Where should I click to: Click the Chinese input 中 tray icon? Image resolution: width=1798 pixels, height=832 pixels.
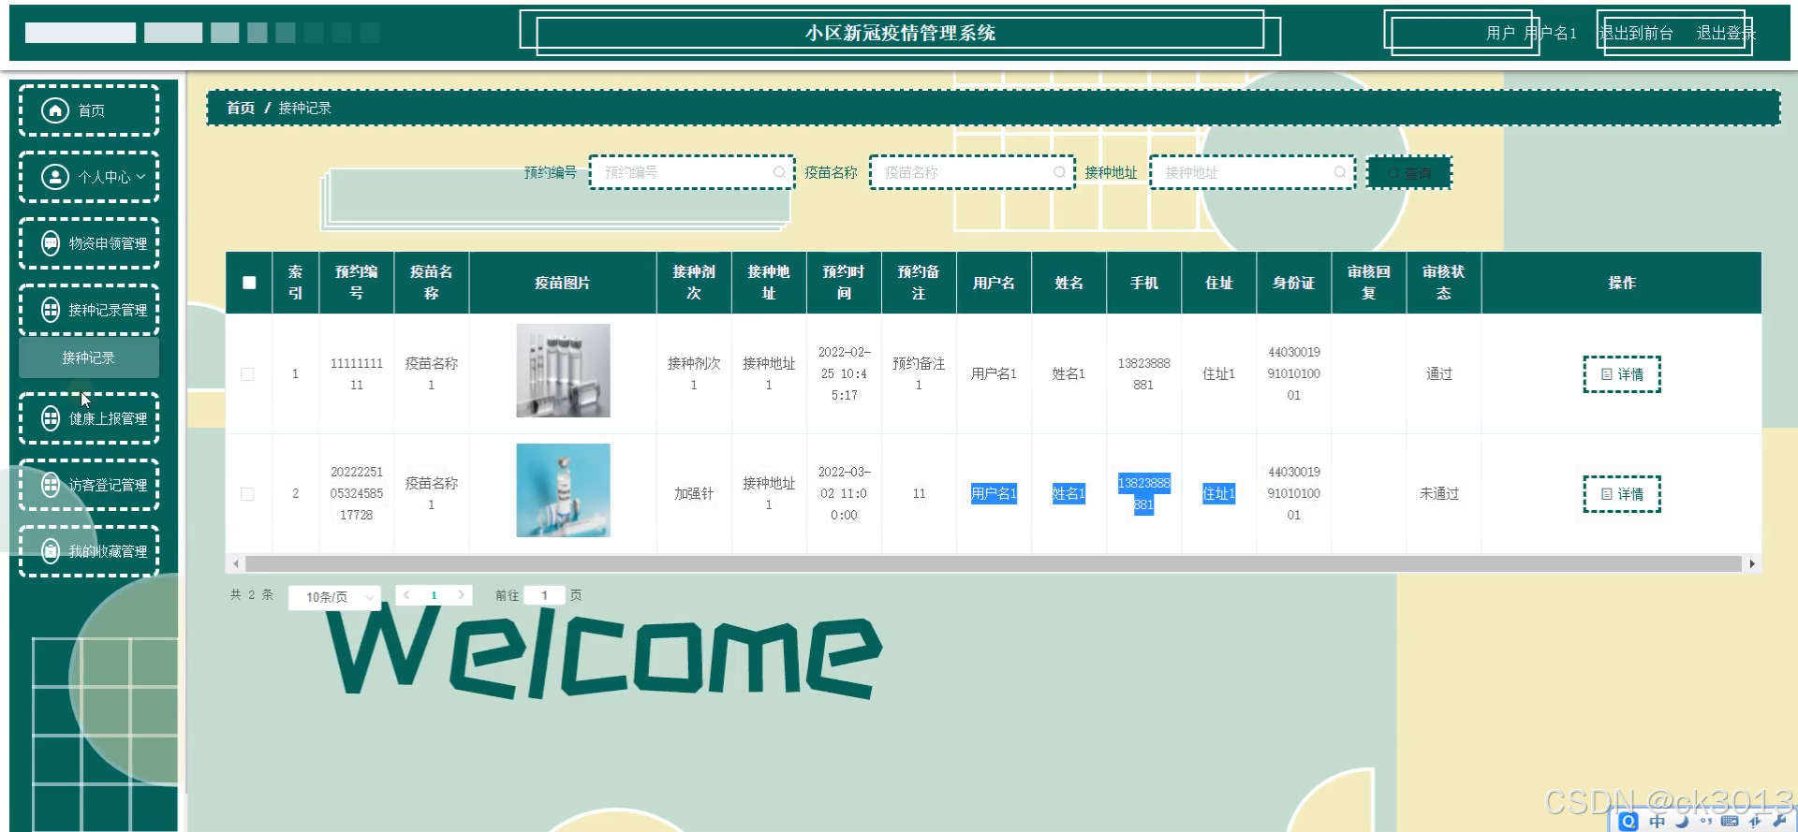(1658, 821)
